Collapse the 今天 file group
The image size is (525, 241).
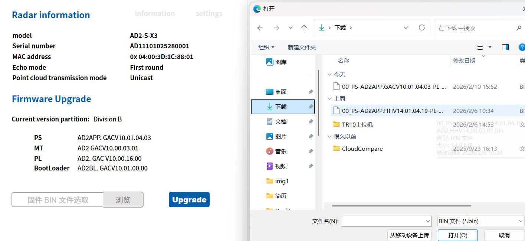pyautogui.click(x=329, y=74)
